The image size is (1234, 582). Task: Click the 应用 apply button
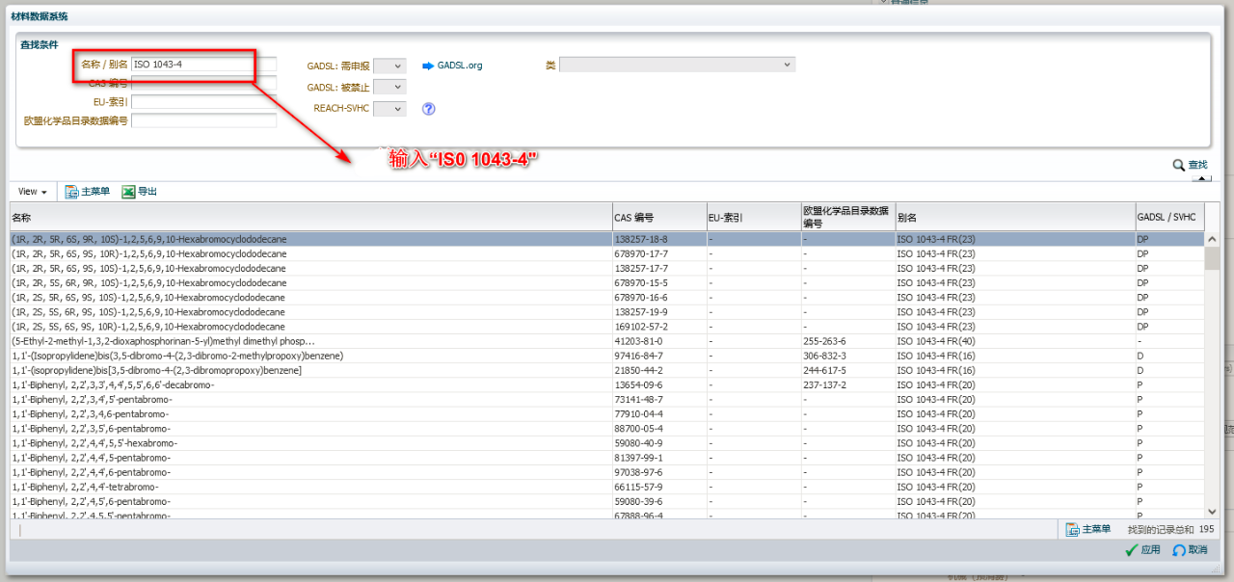[1142, 550]
